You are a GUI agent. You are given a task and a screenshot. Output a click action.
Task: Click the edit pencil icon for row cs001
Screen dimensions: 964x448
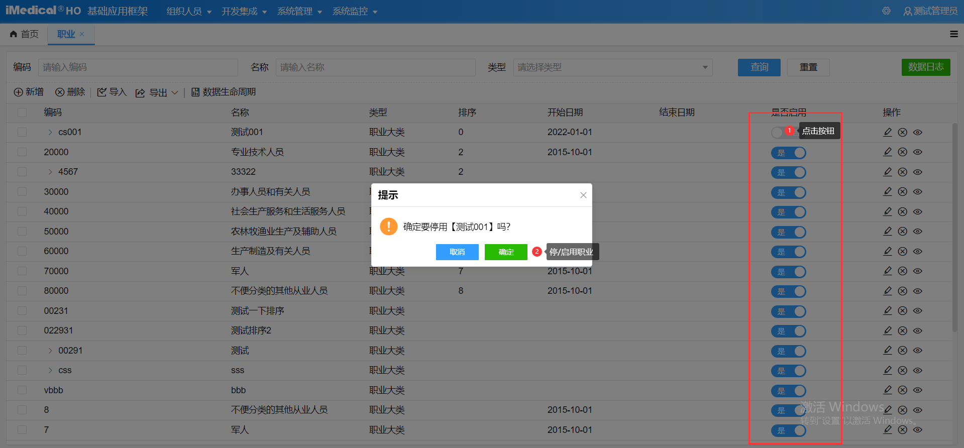point(888,132)
